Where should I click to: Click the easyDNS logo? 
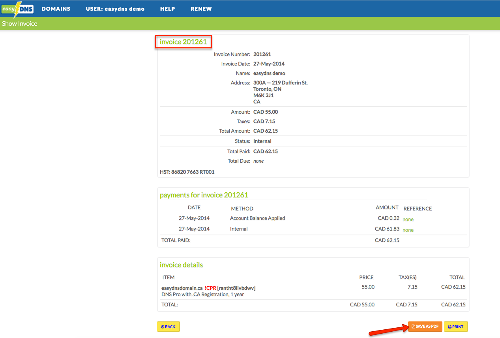17,9
